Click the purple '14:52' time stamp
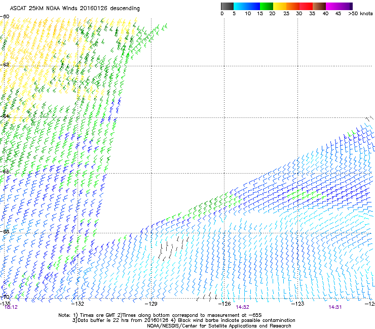Image resolution: width=375 pixels, height=329 pixels. point(242,307)
